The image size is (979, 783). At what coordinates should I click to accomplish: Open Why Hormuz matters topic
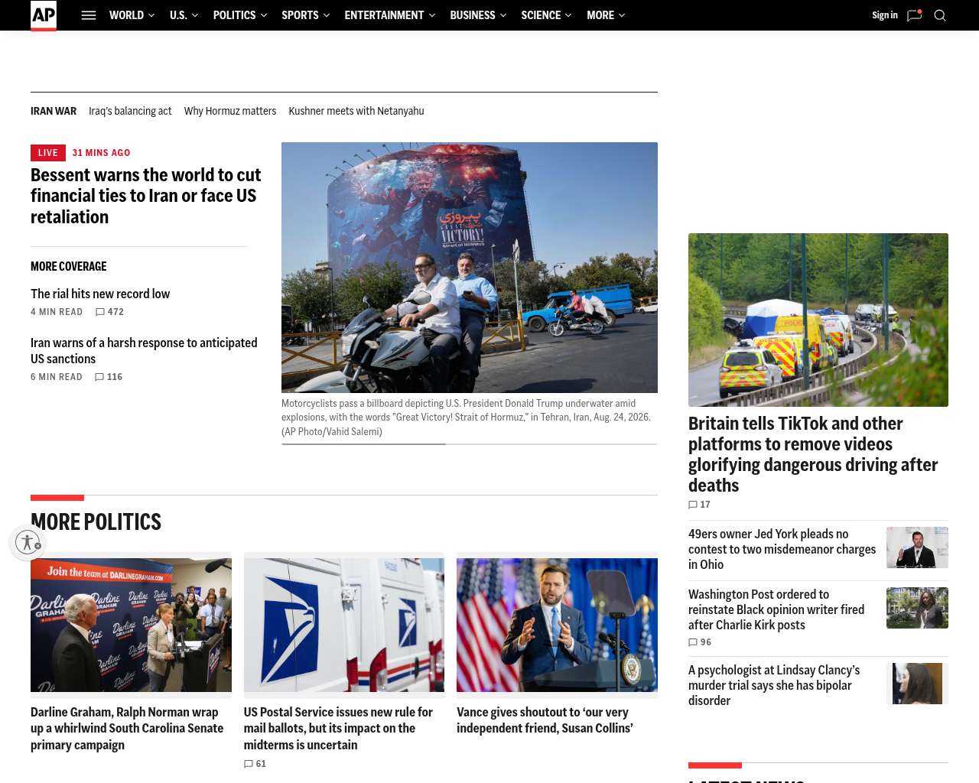pos(230,111)
